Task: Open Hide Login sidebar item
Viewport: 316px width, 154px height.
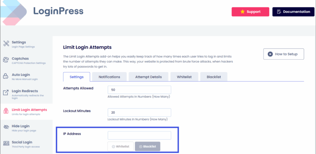Action: pyautogui.click(x=27, y=128)
